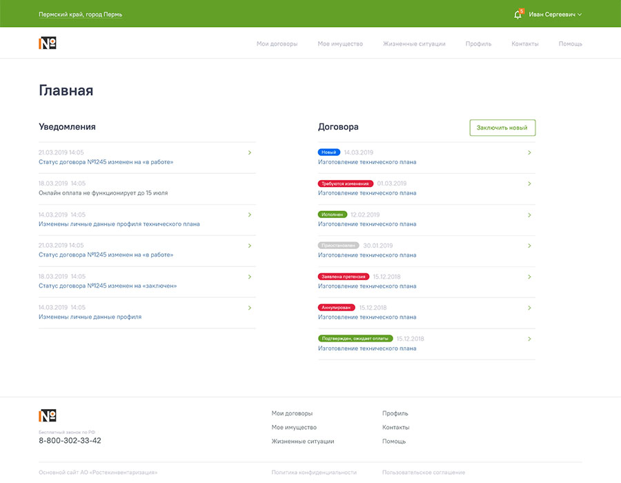Open Жизненные ситуации in top navigation
Image resolution: width=621 pixels, height=483 pixels.
(x=414, y=43)
